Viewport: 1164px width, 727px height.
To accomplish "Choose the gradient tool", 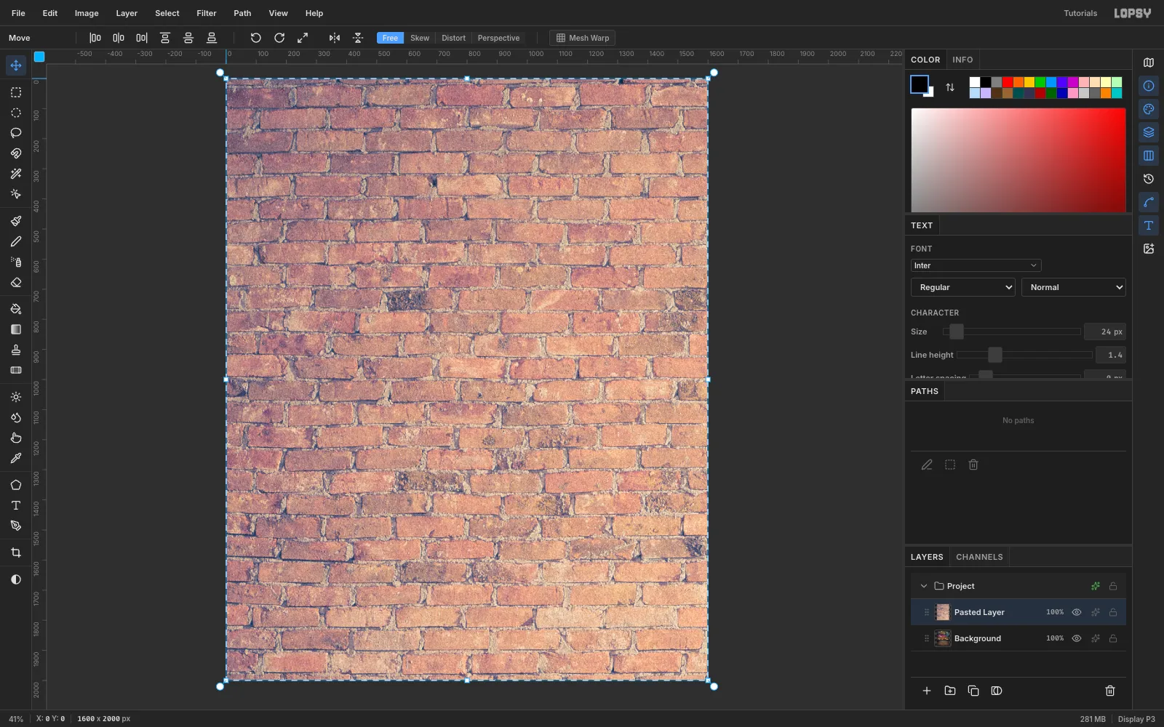I will (x=16, y=329).
